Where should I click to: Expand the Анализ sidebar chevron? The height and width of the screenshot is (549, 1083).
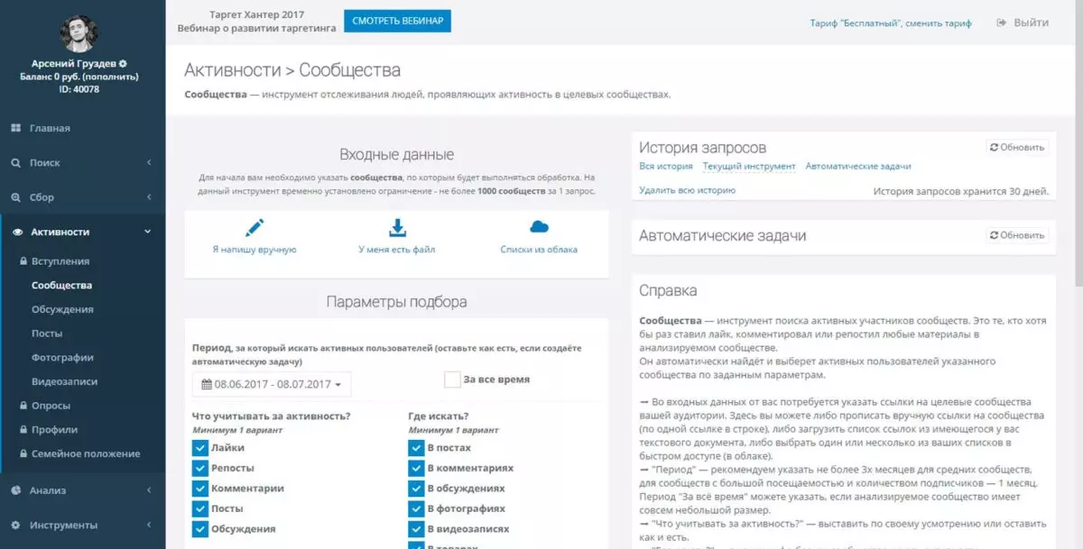[149, 490]
